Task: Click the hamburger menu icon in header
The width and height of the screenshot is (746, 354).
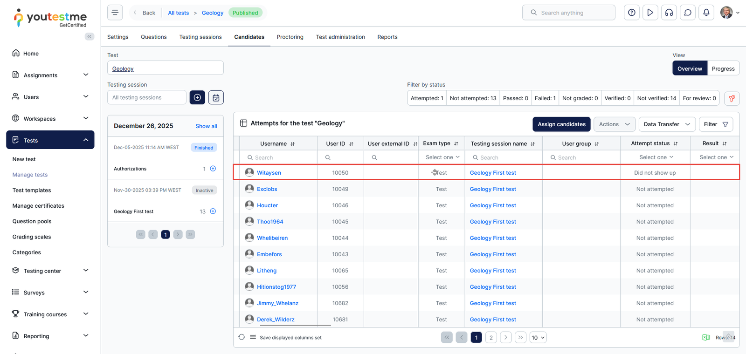Action: pyautogui.click(x=115, y=13)
